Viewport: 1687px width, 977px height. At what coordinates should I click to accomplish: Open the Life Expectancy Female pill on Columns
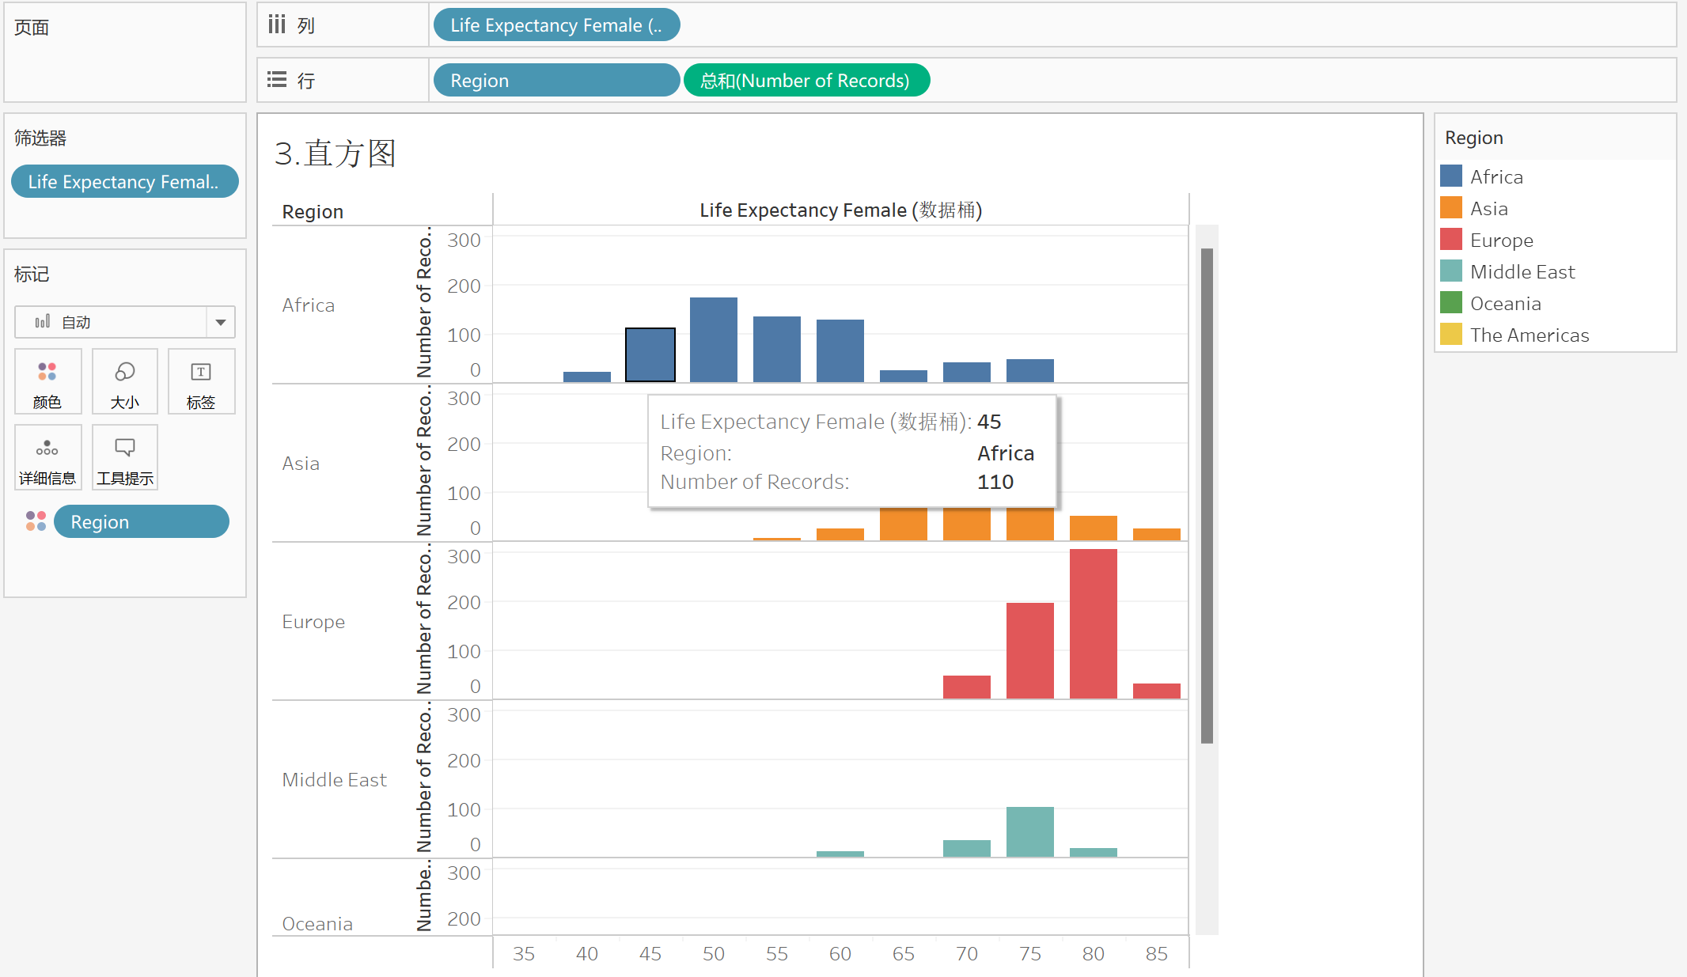coord(556,25)
